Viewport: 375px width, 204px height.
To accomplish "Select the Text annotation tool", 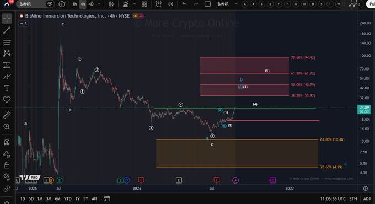I will tap(7, 88).
